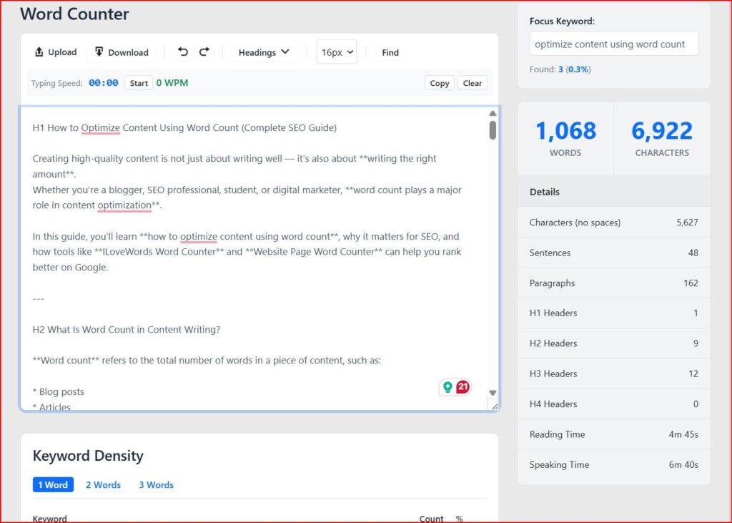This screenshot has height=523, width=732.
Task: Click the editor scrollbar up arrow
Action: click(493, 114)
